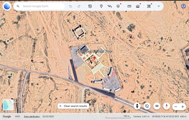Click the 100% loading indicator

(17, 116)
